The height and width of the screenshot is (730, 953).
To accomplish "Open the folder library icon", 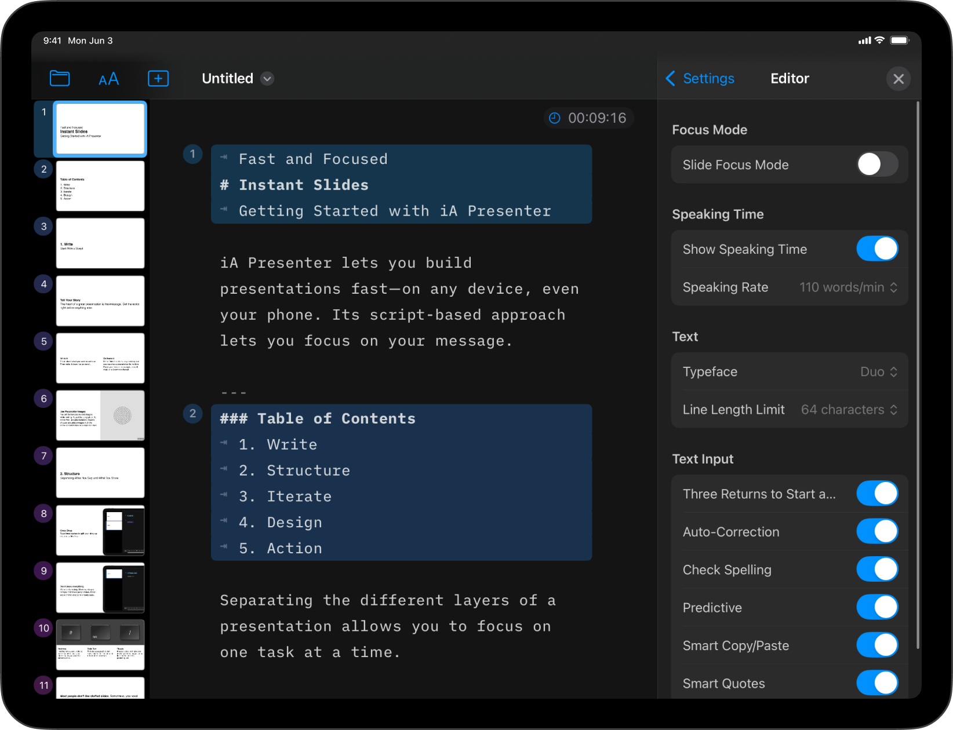I will [60, 78].
